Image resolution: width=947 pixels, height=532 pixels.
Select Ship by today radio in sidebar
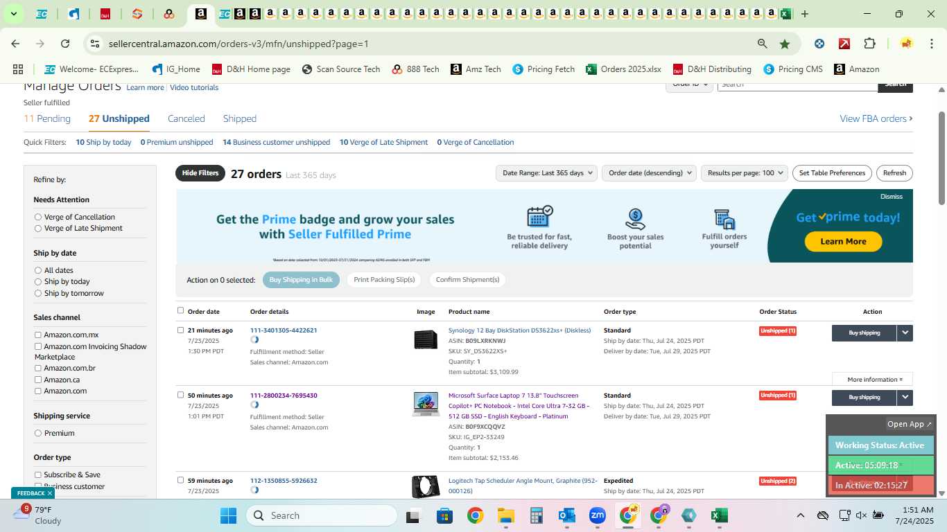tap(38, 281)
